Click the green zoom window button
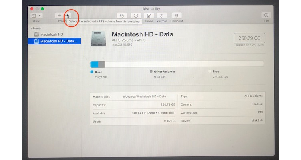 click(43, 9)
